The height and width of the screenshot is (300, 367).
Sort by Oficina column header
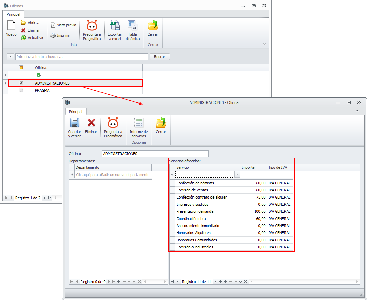click(88, 68)
